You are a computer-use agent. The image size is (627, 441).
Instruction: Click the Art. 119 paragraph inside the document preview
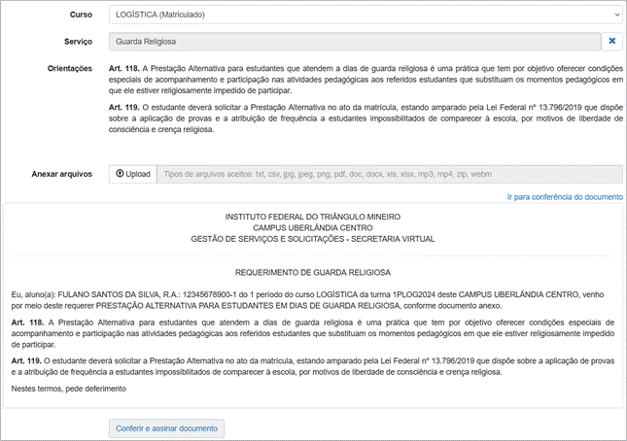click(x=313, y=366)
